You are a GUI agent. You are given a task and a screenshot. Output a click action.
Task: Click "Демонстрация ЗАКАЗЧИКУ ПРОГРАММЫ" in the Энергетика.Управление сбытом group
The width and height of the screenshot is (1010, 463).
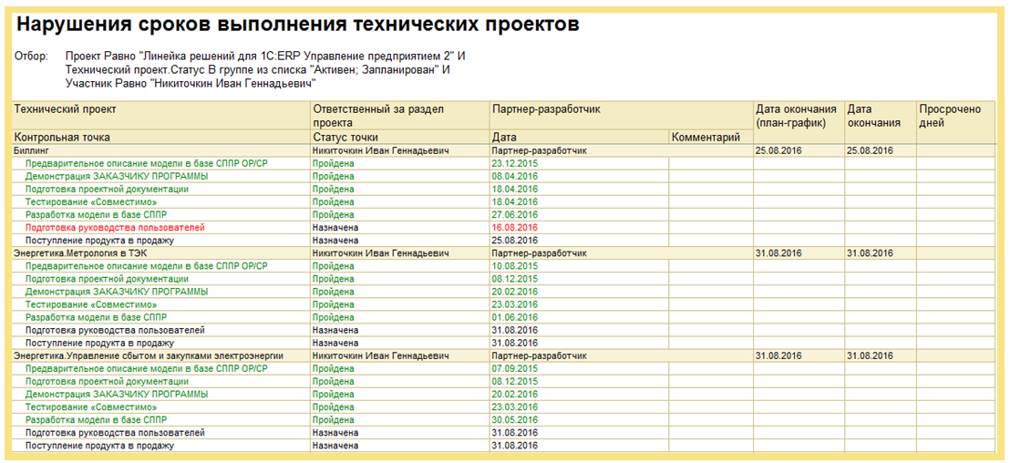pyautogui.click(x=117, y=394)
